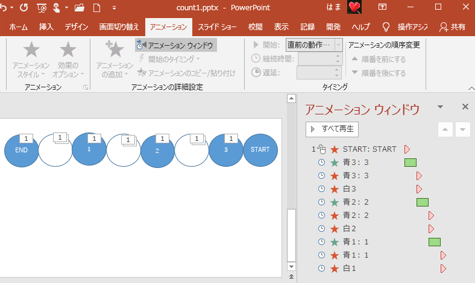
Task: Click the Play All (すべて再生) button
Action: point(333,128)
